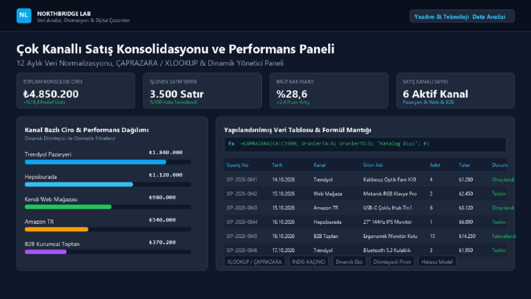The width and height of the screenshot is (531, 299).
Task: Sort by Tutar column header
Action: coord(464,165)
